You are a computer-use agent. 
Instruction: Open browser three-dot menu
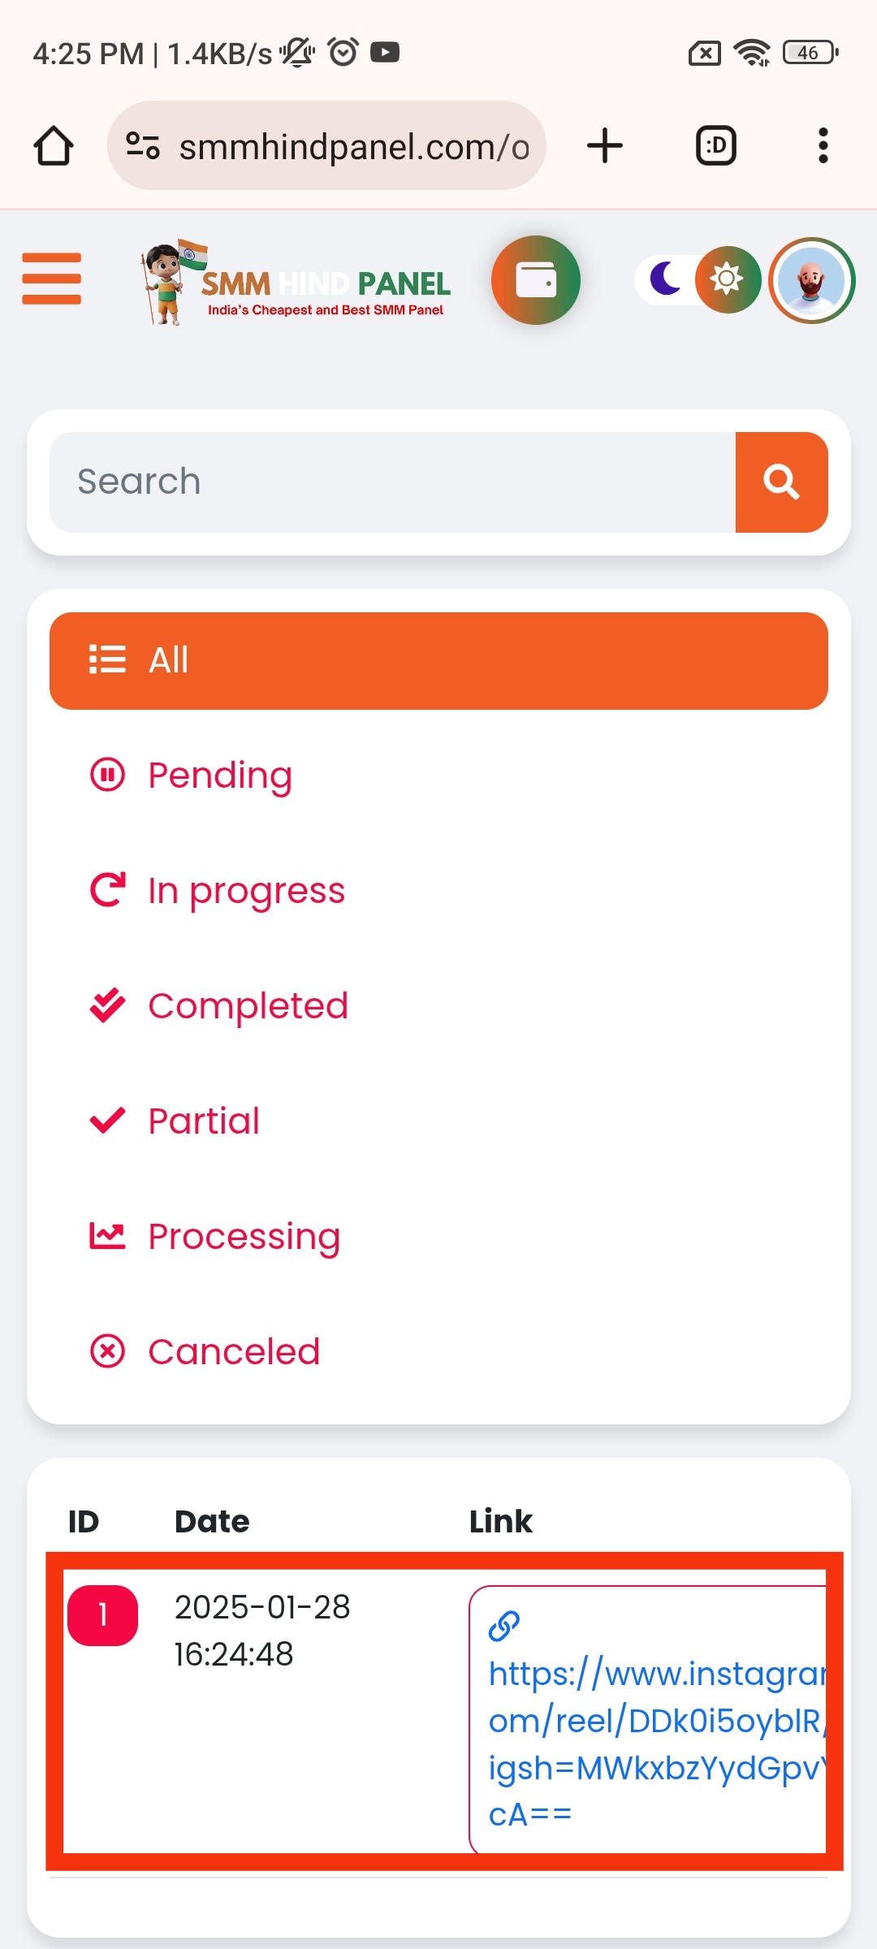click(x=823, y=146)
